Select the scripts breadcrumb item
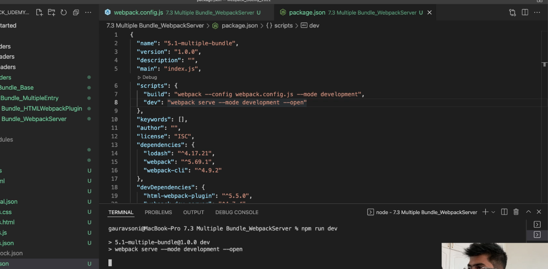548x269 pixels. pyautogui.click(x=283, y=25)
